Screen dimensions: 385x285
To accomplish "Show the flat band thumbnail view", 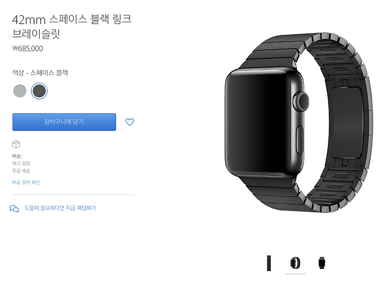I will (269, 263).
